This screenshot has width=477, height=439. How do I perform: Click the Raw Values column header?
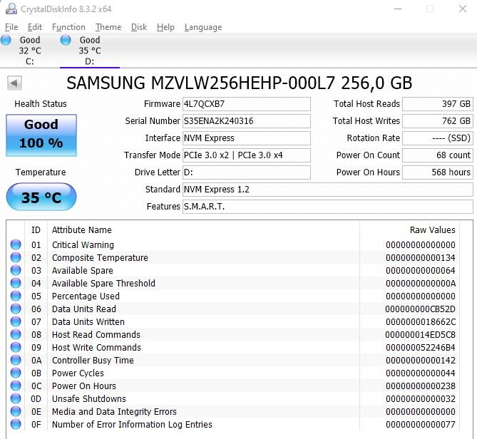click(x=432, y=230)
